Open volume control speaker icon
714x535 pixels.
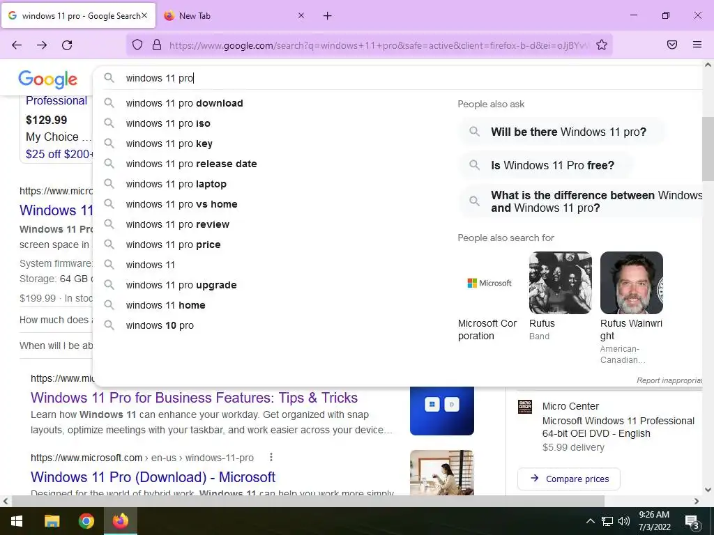[624, 521]
